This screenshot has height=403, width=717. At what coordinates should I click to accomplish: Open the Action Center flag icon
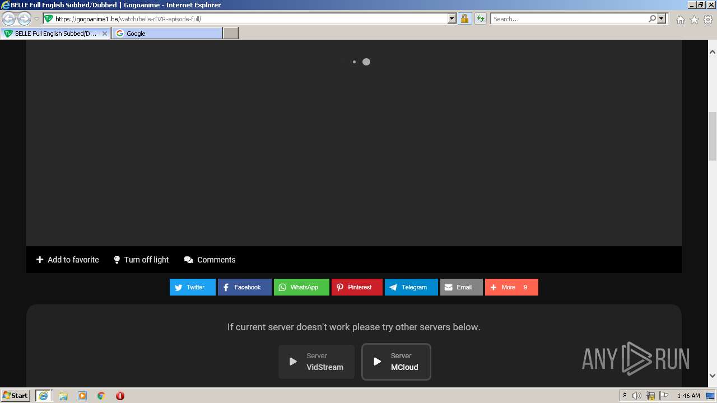(664, 396)
